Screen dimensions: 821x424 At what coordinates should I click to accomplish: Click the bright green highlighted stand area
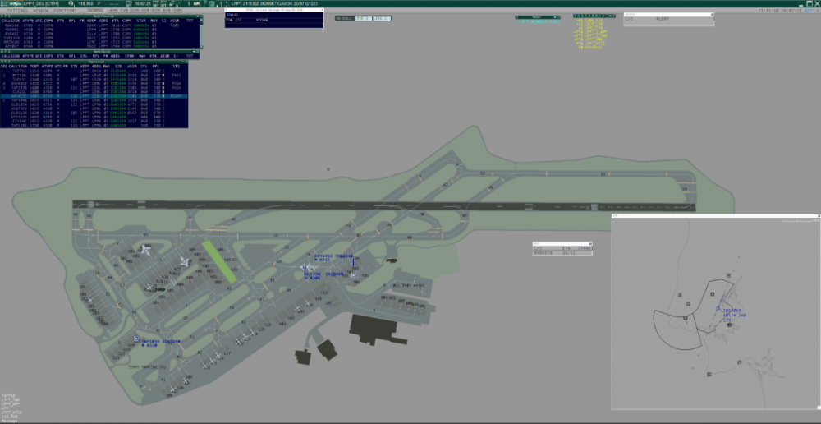pos(220,261)
